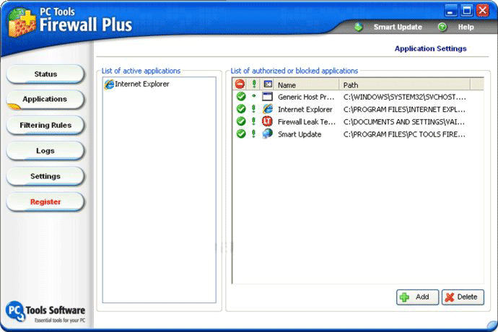The width and height of the screenshot is (498, 332).
Task: Click the exclamation icon on Internet Explorer row
Action: [x=253, y=109]
